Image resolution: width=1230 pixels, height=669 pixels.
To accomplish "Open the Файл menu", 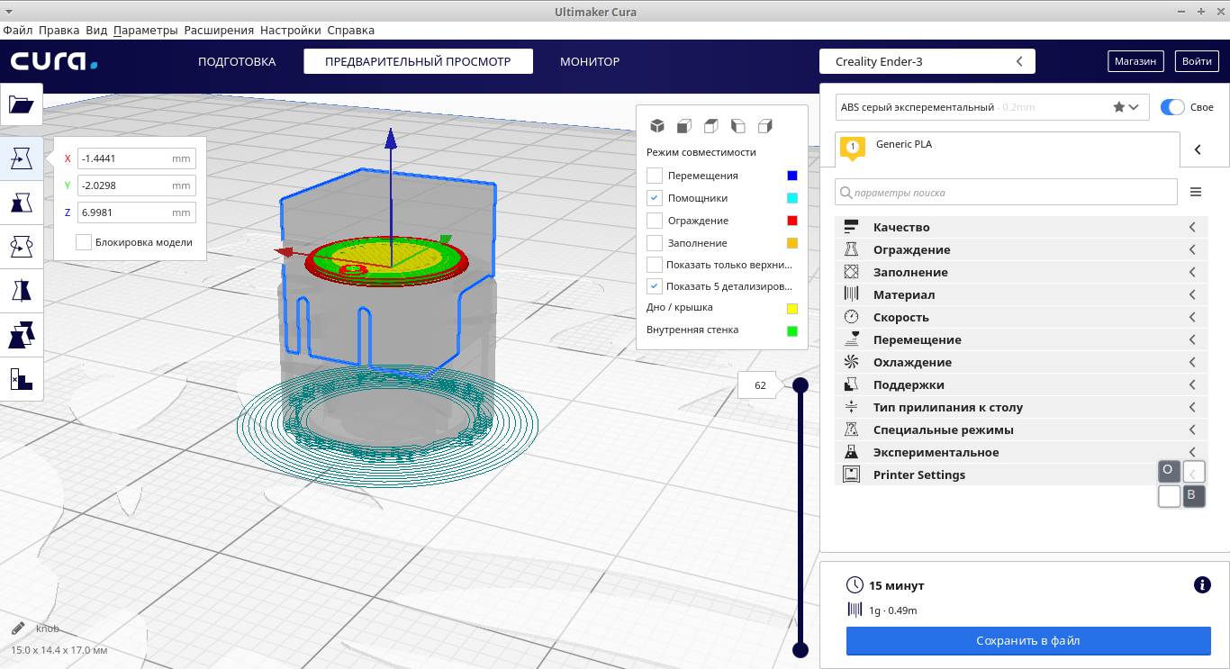I will pos(18,30).
